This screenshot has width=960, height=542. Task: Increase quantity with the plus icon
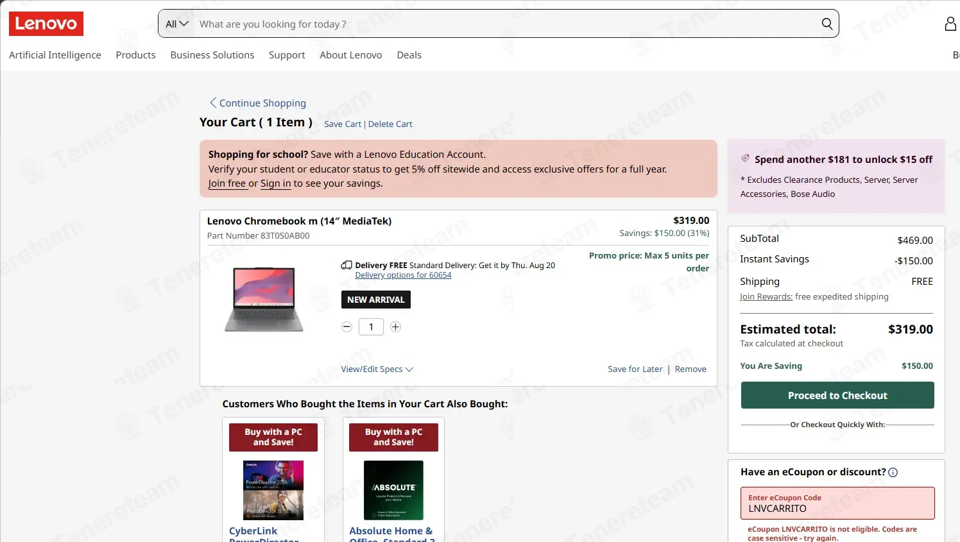[396, 326]
